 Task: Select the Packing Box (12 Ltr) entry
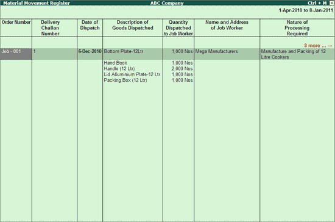pyautogui.click(x=125, y=81)
